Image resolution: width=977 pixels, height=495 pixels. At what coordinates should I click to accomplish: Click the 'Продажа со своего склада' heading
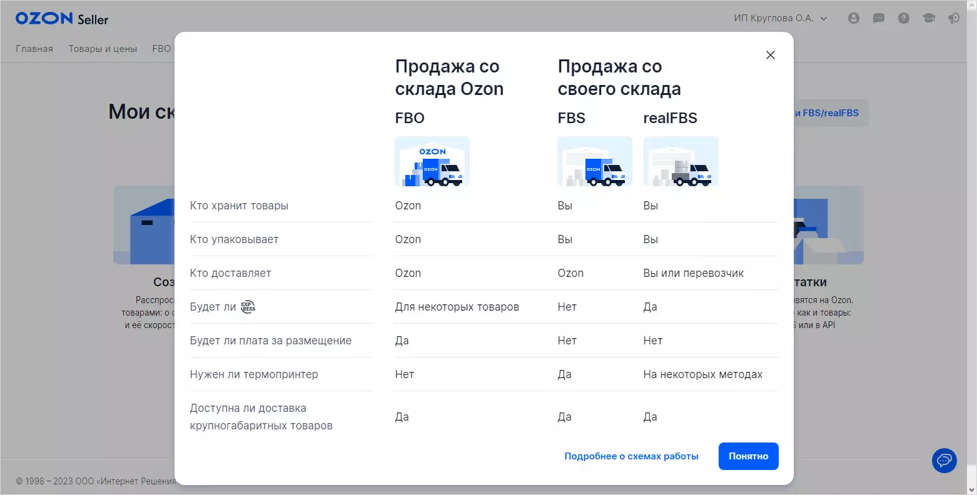point(619,77)
